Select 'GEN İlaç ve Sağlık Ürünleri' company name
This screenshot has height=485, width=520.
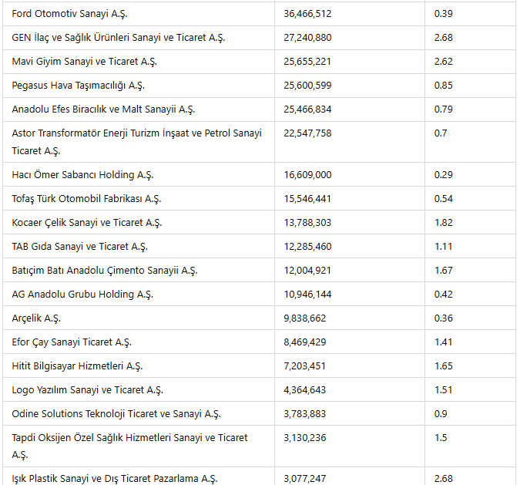coord(119,38)
